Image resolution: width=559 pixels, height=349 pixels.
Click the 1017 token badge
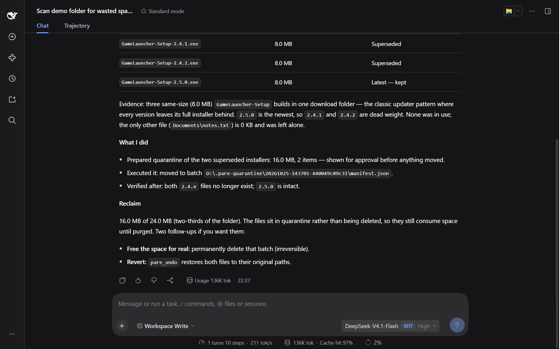point(408,326)
